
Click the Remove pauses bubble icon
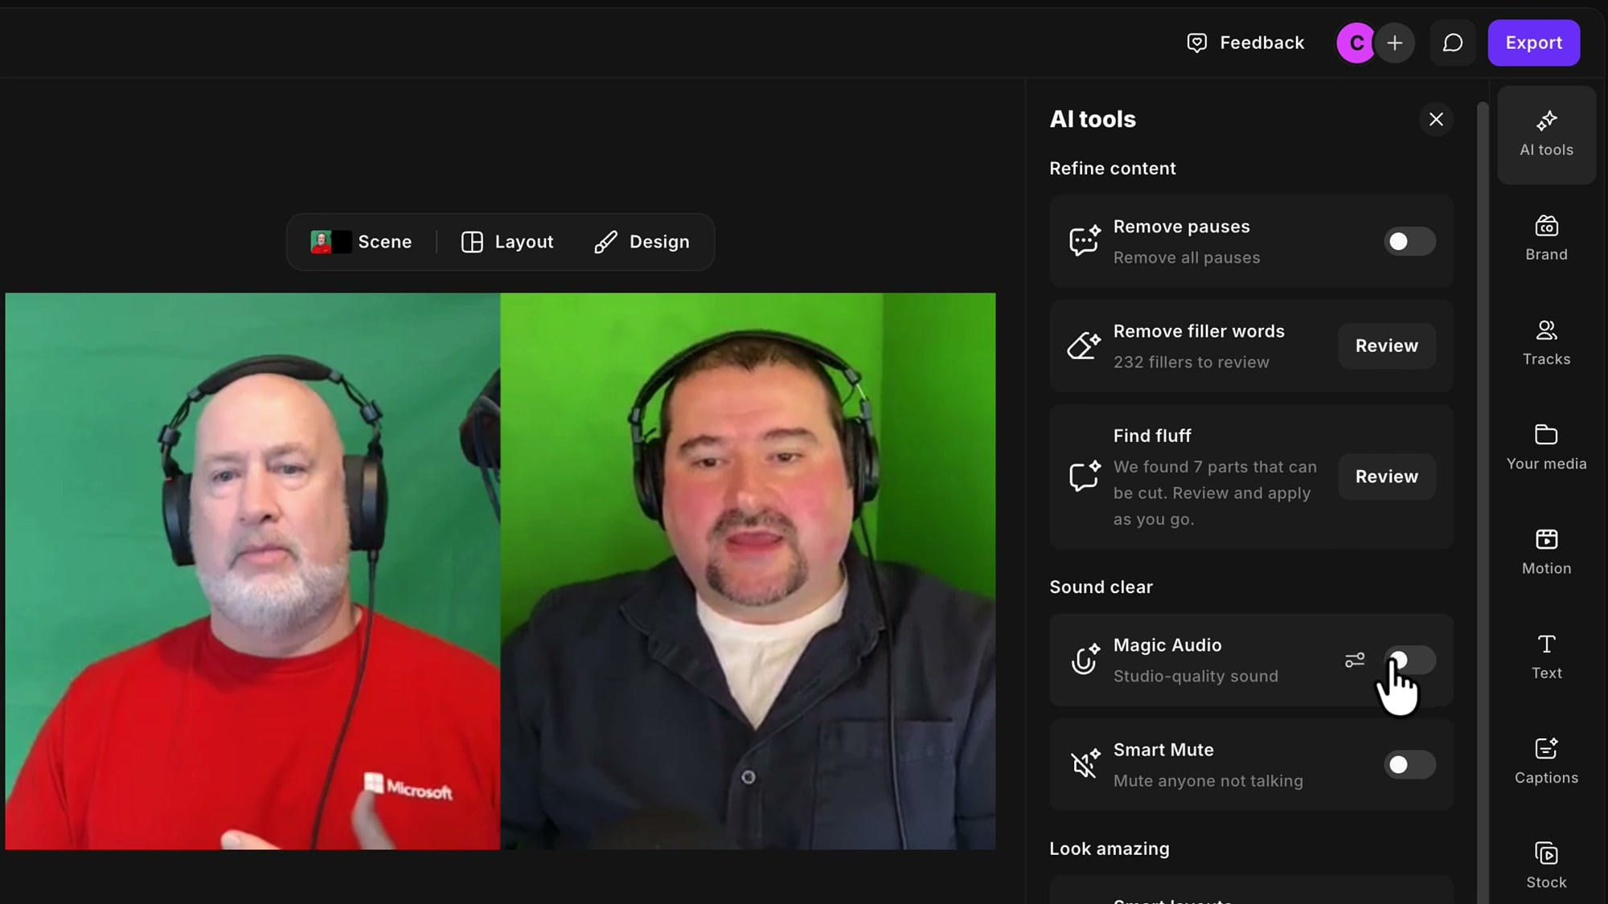point(1084,240)
